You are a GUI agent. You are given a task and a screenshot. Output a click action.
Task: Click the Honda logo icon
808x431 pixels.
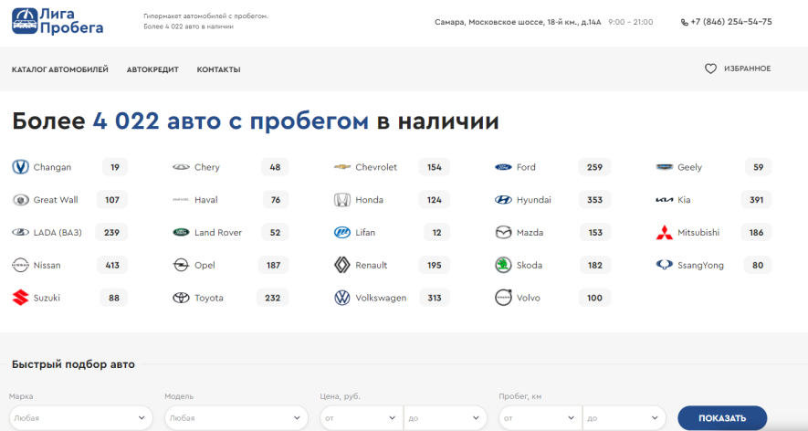(x=342, y=200)
